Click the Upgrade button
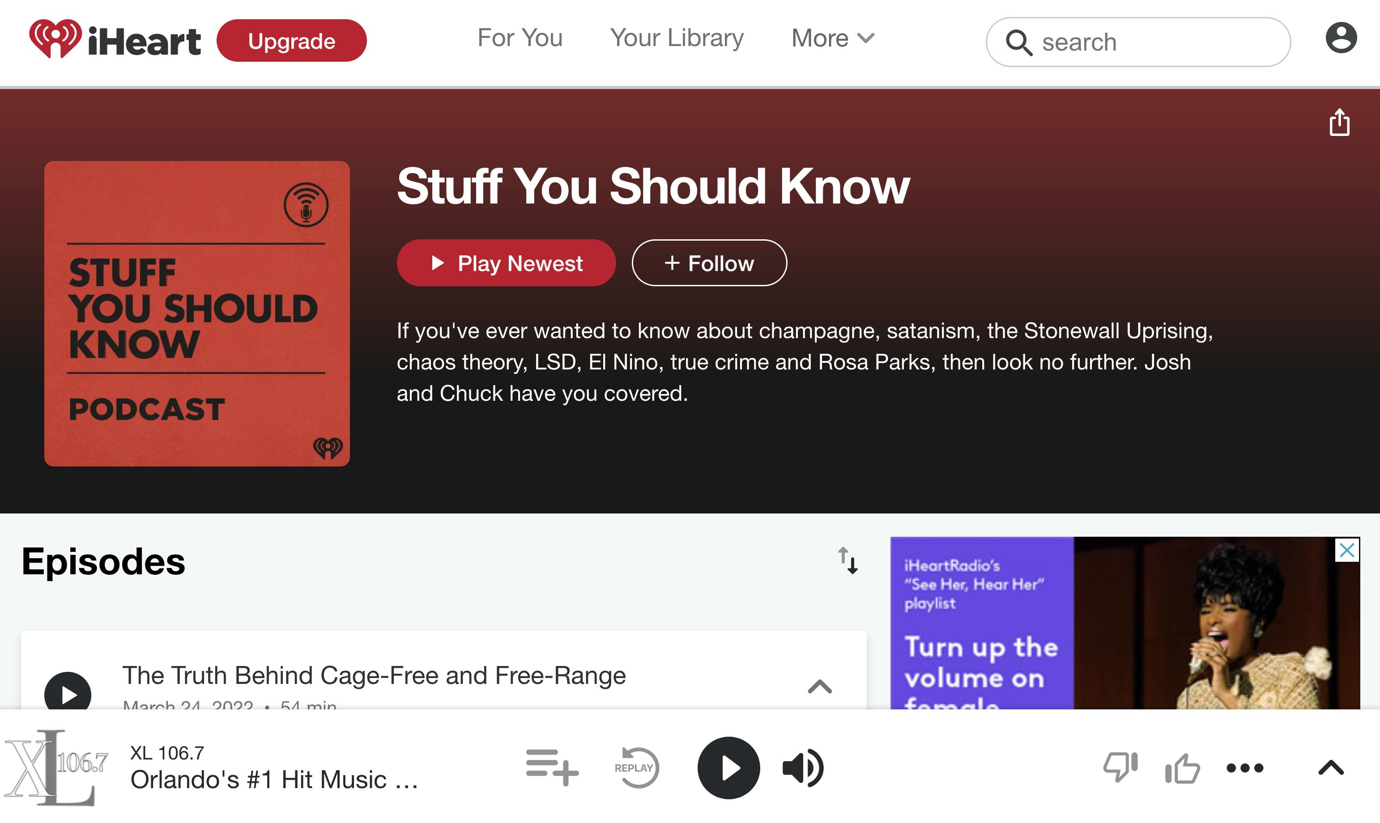 291,40
